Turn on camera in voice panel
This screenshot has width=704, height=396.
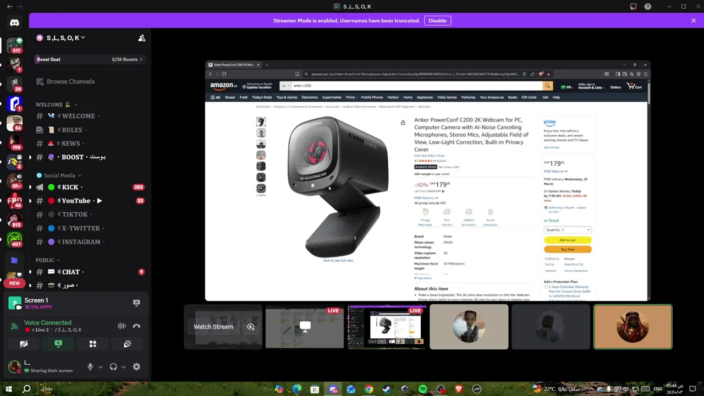tap(24, 344)
